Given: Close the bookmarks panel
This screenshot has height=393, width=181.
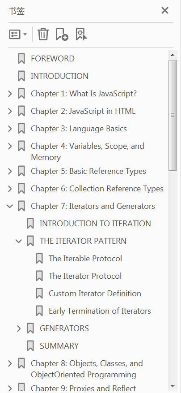Looking at the screenshot, I should pyautogui.click(x=165, y=10).
